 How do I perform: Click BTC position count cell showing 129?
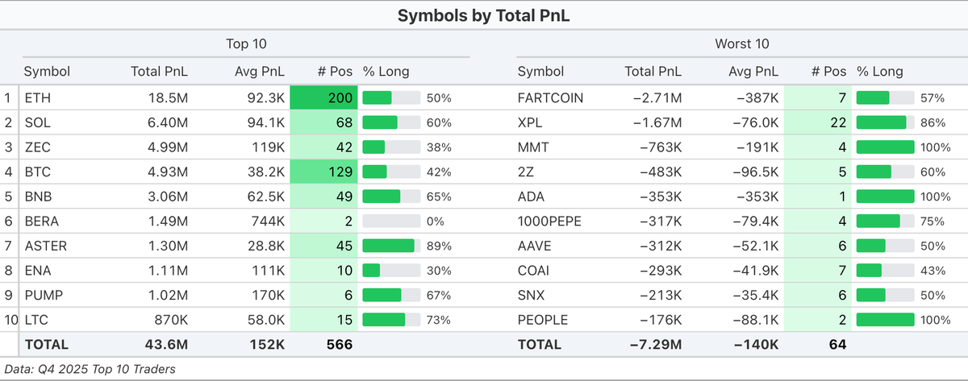pos(323,172)
